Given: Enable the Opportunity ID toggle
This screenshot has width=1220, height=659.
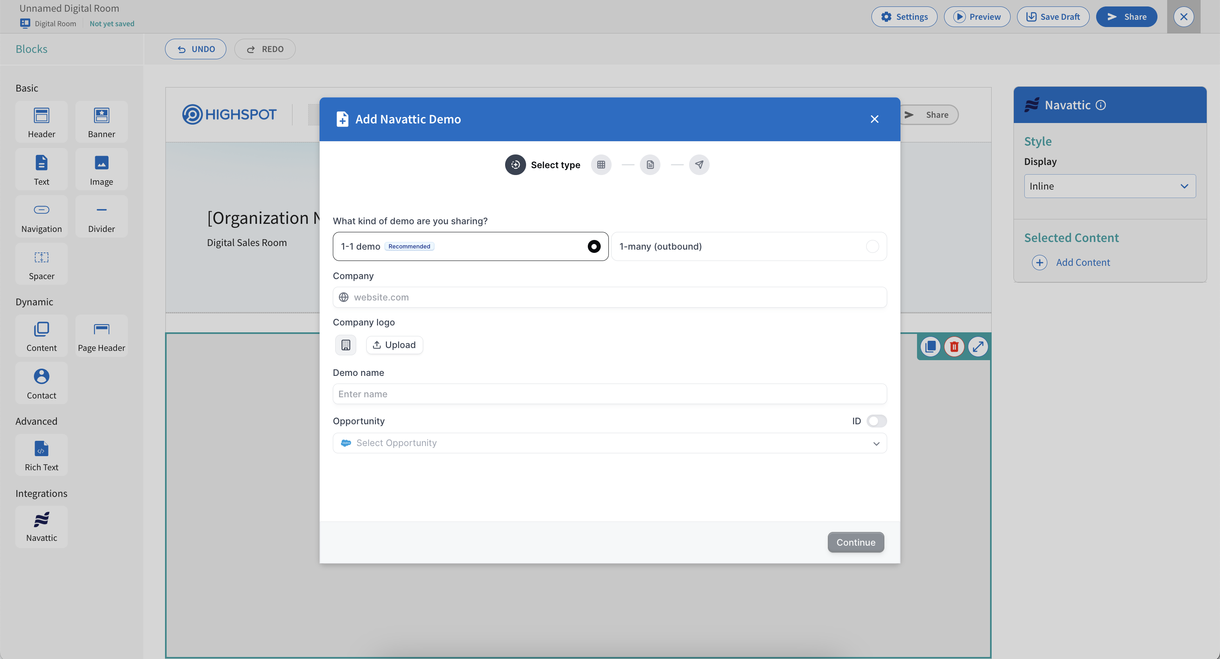Looking at the screenshot, I should click(876, 421).
